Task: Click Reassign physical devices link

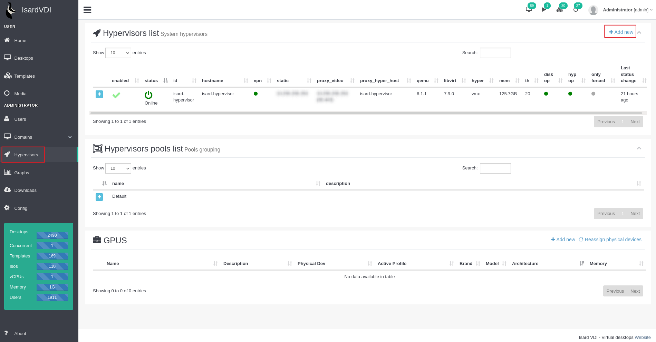Action: 610,240
